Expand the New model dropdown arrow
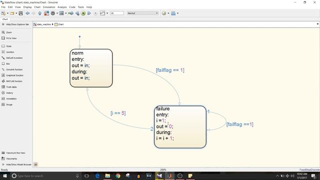The width and height of the screenshot is (320, 180). [x=8, y=13]
